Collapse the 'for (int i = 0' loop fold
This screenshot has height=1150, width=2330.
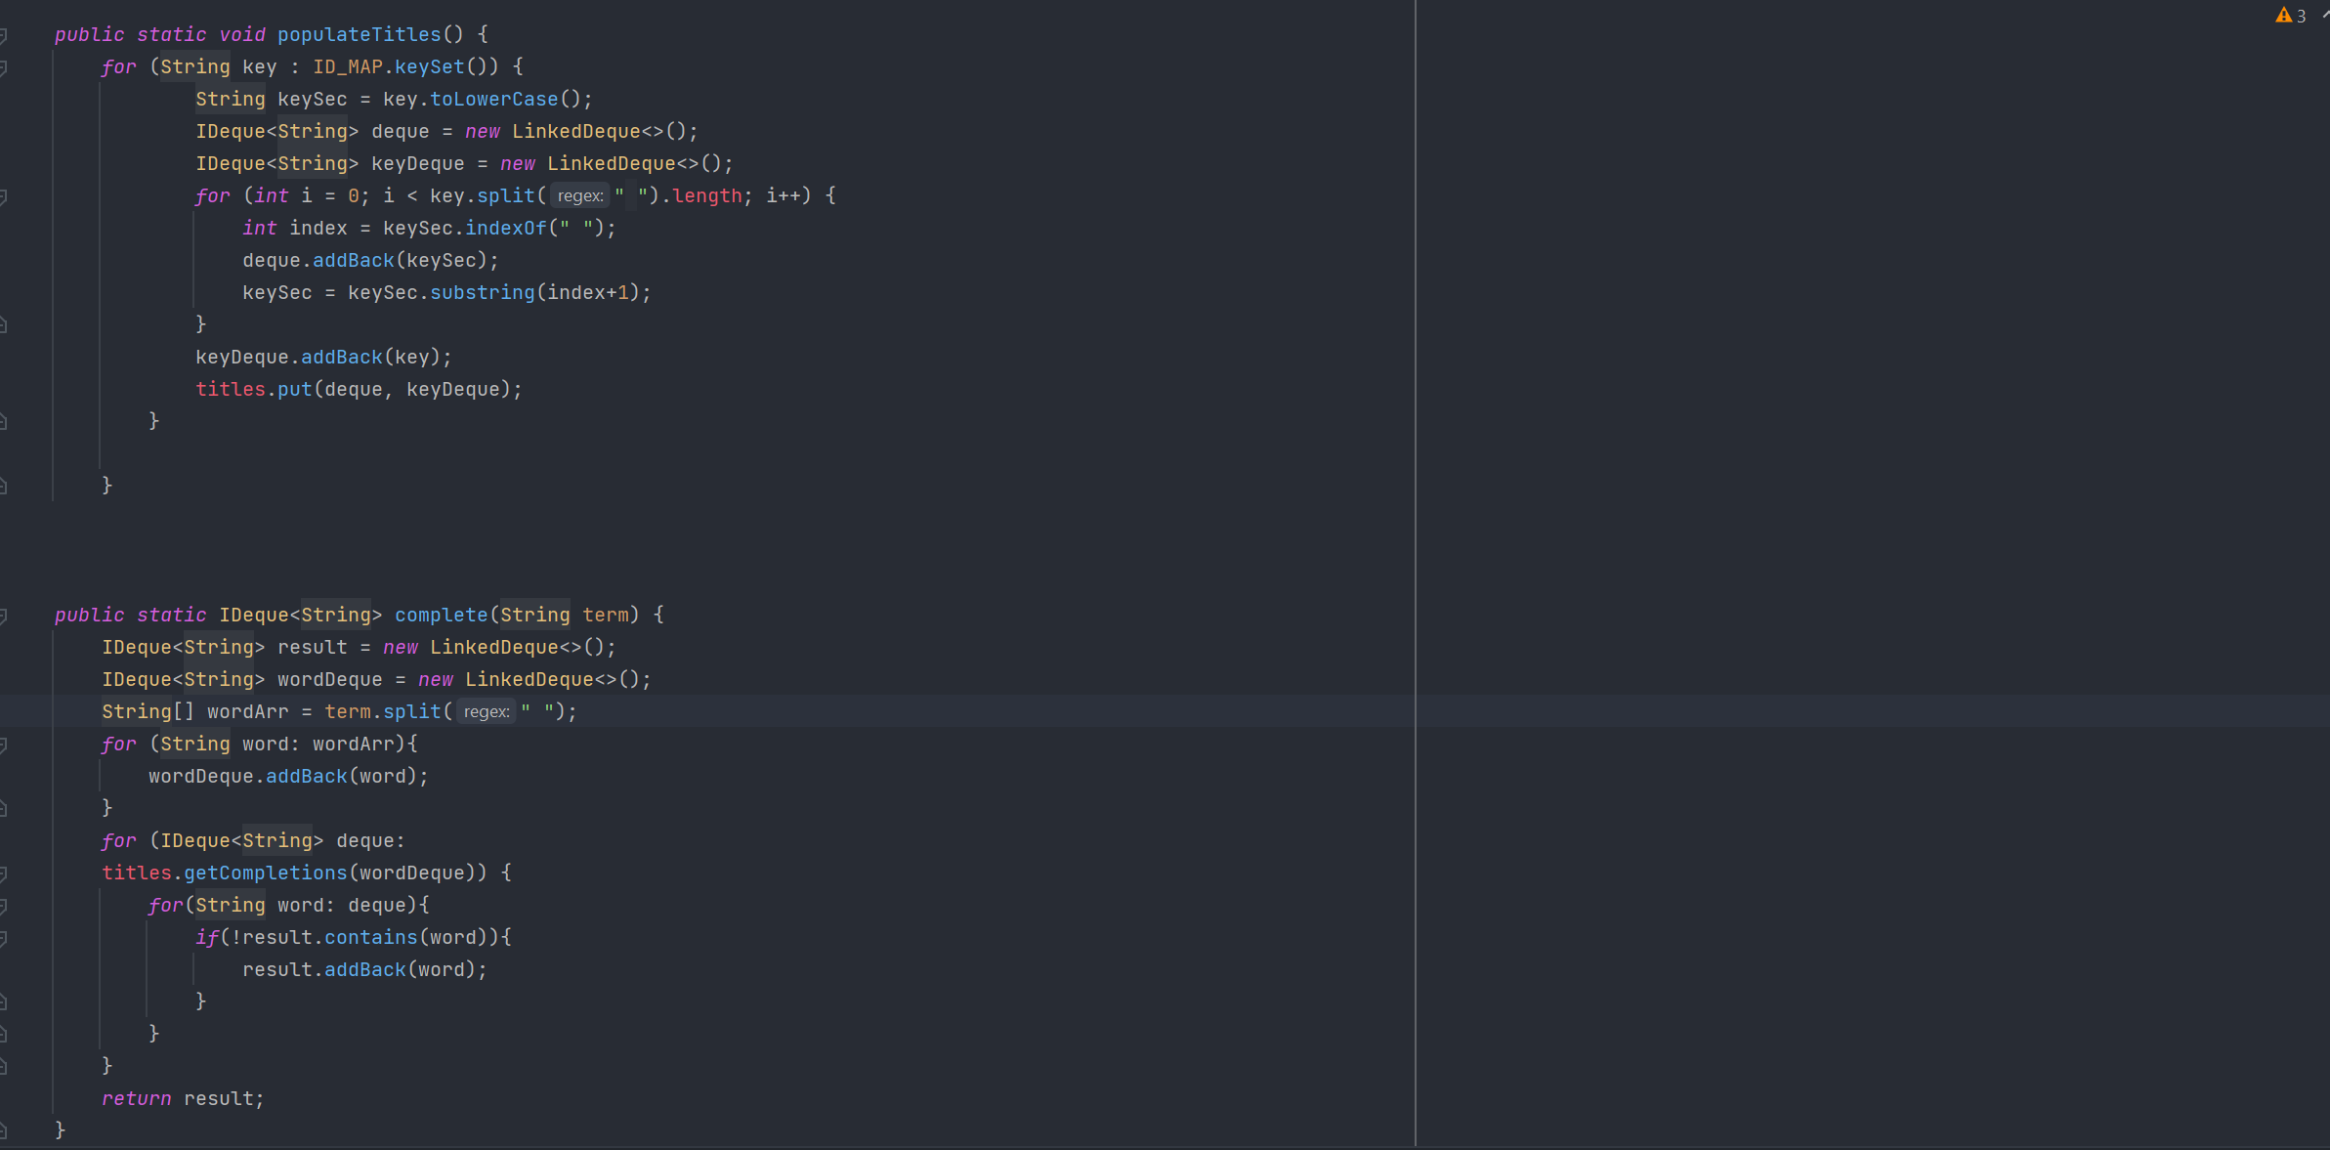point(4,196)
